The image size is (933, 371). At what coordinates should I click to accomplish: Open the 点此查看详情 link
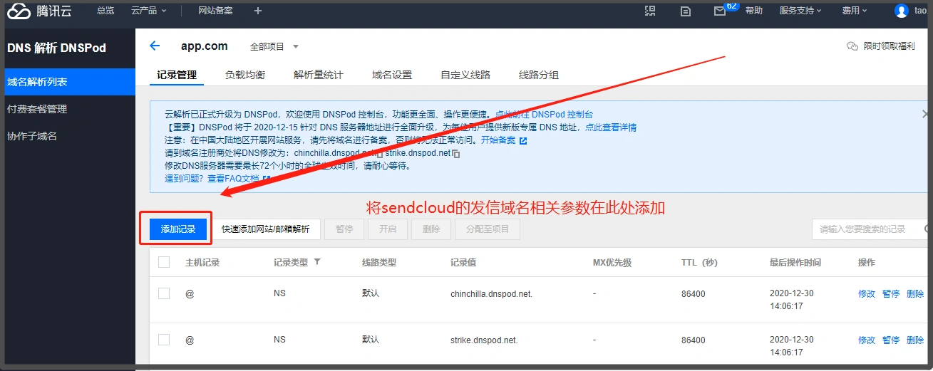pos(611,127)
